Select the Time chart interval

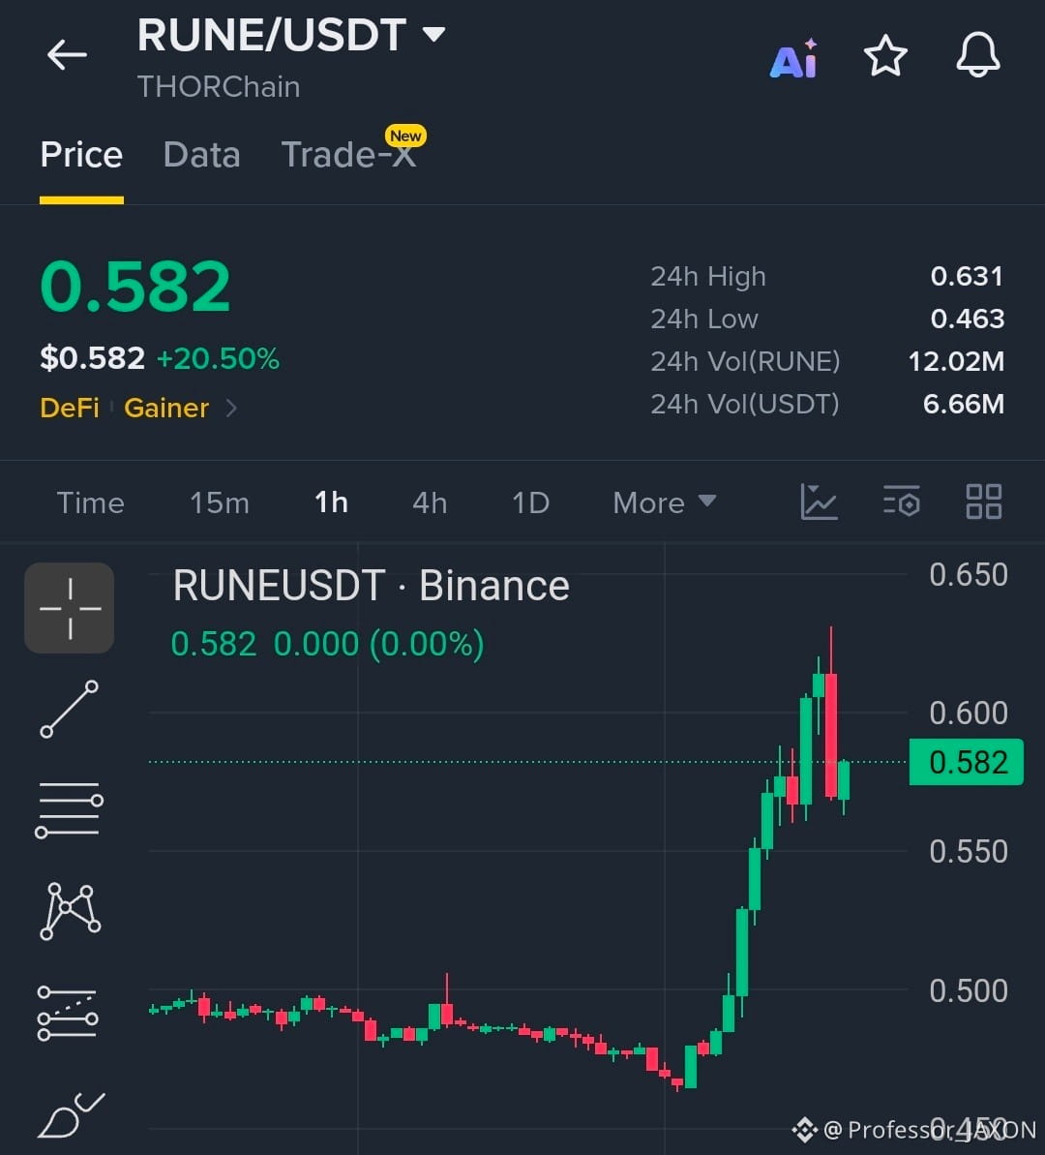tap(91, 503)
